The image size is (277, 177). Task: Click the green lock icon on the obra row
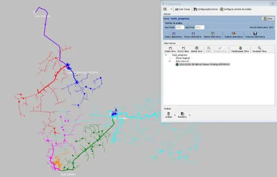click(177, 65)
